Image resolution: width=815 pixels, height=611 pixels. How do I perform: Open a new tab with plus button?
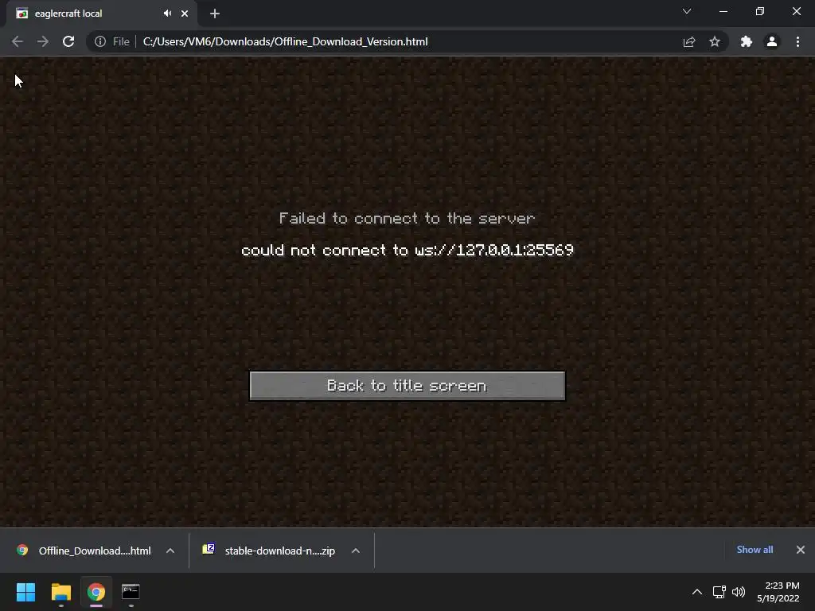coord(215,14)
